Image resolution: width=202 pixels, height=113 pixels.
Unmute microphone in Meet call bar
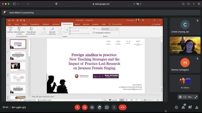(x=77, y=107)
